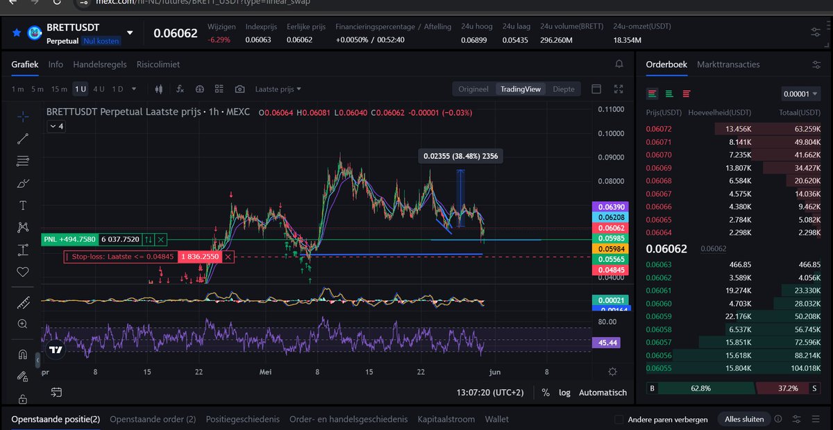The width and height of the screenshot is (833, 430).
Task: Open candlestick chart type icon
Action: coord(159,89)
